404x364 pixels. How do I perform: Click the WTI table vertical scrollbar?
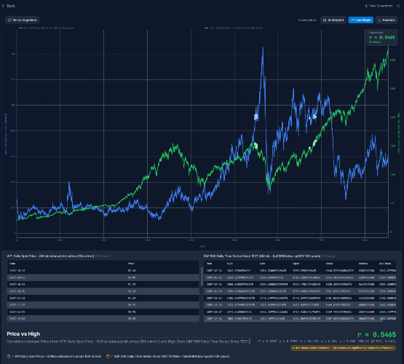tap(202, 276)
